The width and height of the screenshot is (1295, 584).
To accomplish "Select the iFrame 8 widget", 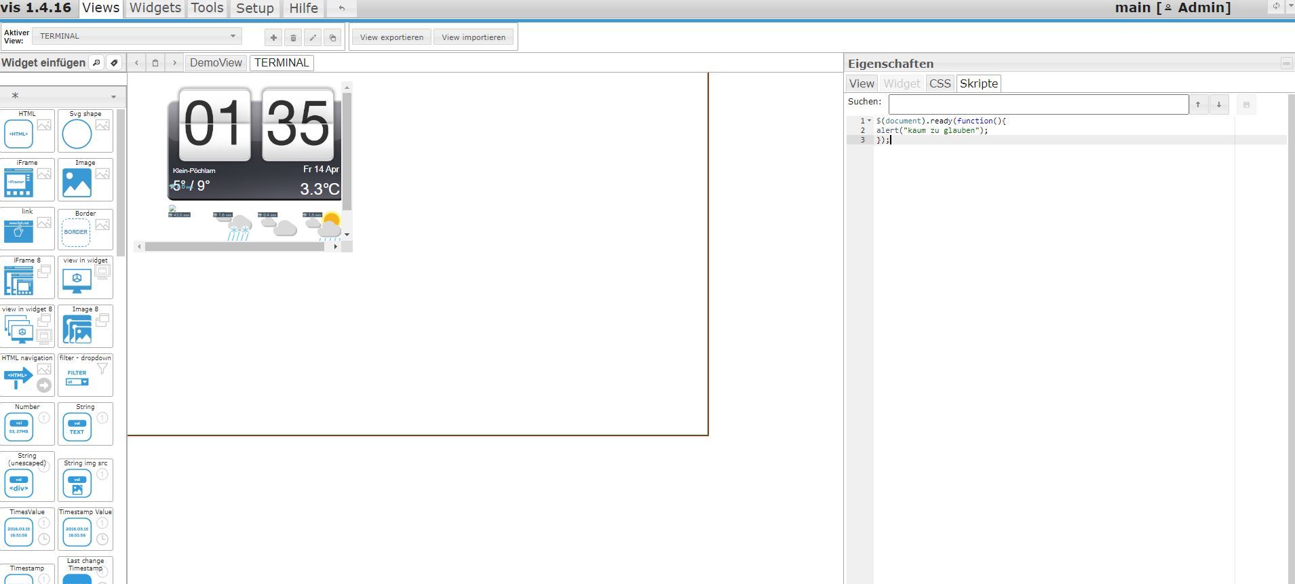I will (x=27, y=277).
